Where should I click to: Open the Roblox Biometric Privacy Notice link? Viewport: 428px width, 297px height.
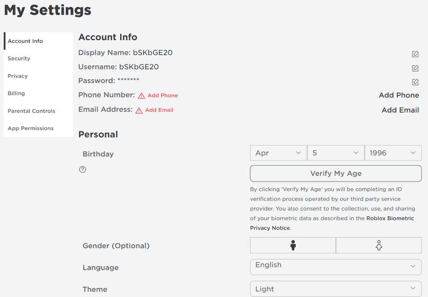(332, 223)
